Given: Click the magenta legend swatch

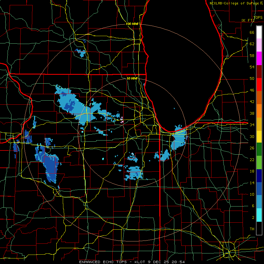Looking at the screenshot, I should 259,58.
